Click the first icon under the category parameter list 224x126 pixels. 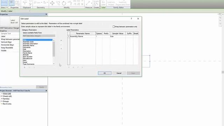point(24,68)
